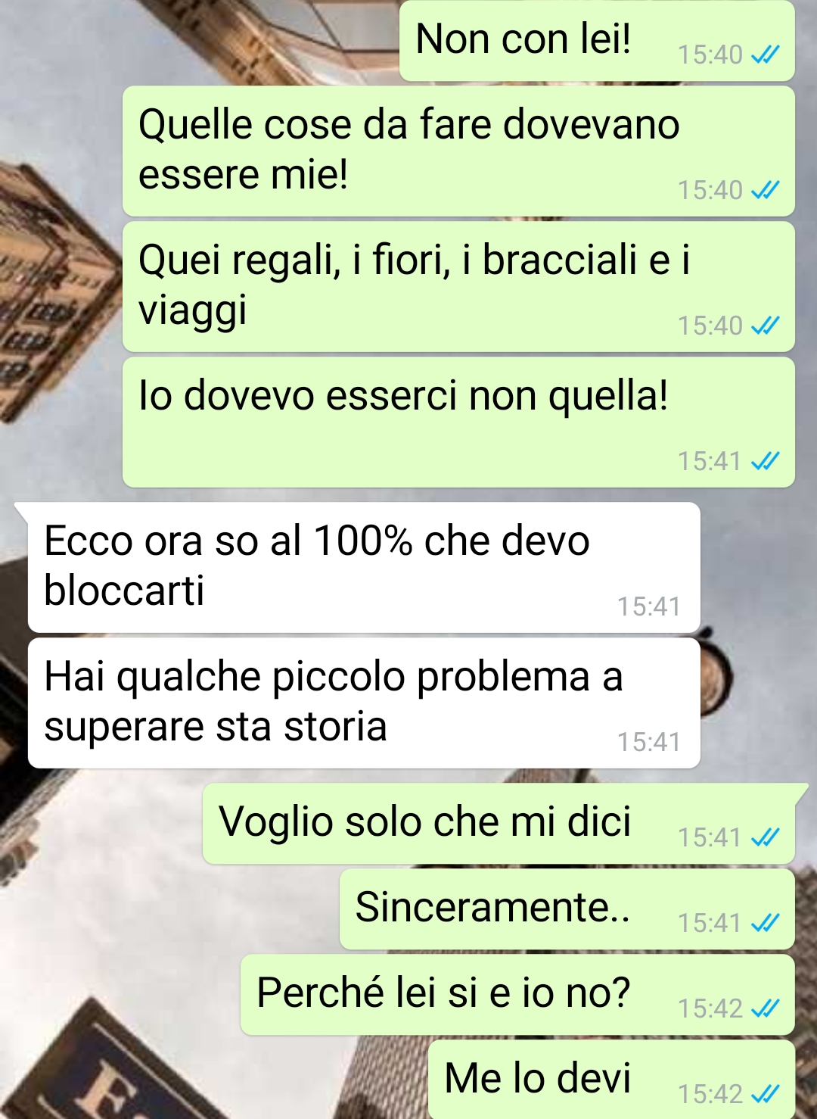The width and height of the screenshot is (817, 1119).
Task: Select the 'Sinceramente..' message
Action: [x=567, y=909]
